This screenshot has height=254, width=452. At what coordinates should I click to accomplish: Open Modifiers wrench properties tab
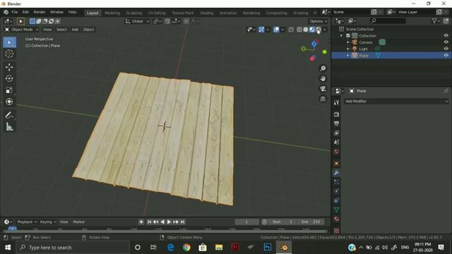pyautogui.click(x=336, y=173)
